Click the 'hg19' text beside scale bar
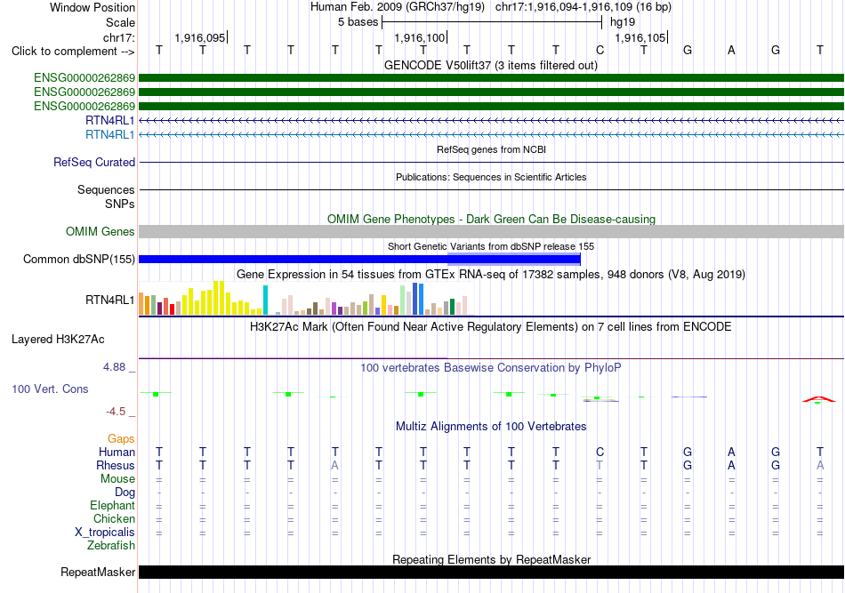 (623, 22)
